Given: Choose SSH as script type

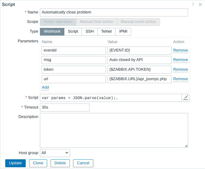Looking at the screenshot, I should click(90, 32).
